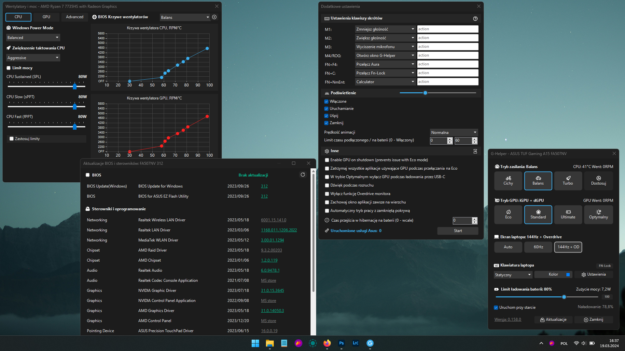Open G-Helper from Windows taskbar
Viewport: 625px width, 351px height.
(370, 343)
